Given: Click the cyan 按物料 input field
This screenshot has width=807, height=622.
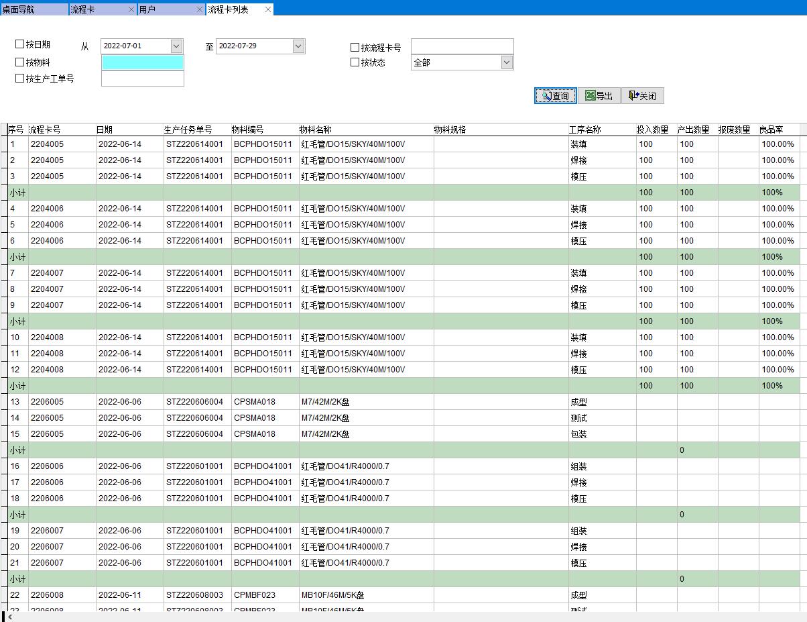Looking at the screenshot, I should 142,62.
